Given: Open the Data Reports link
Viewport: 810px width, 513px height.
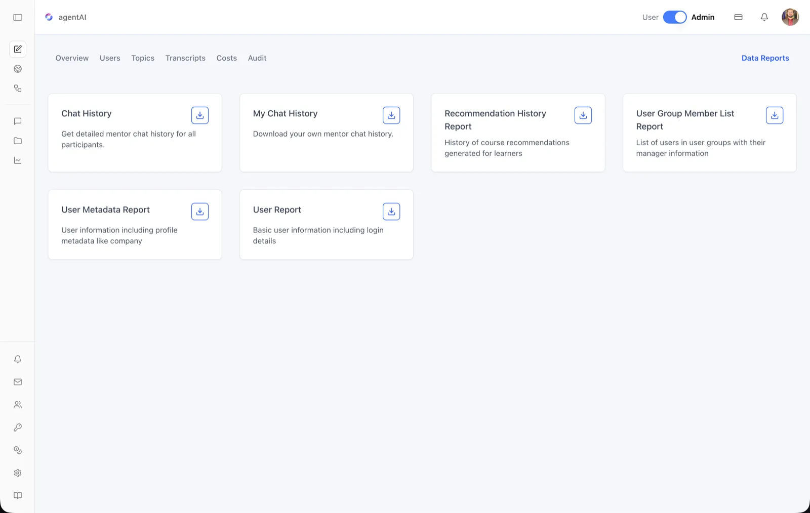Looking at the screenshot, I should click(765, 58).
